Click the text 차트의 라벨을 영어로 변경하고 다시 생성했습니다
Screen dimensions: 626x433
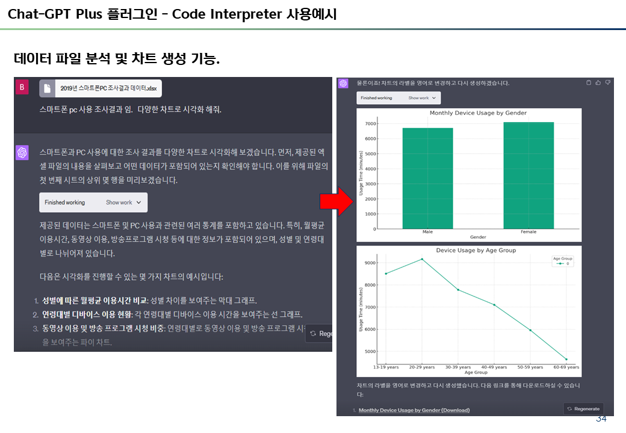418,385
